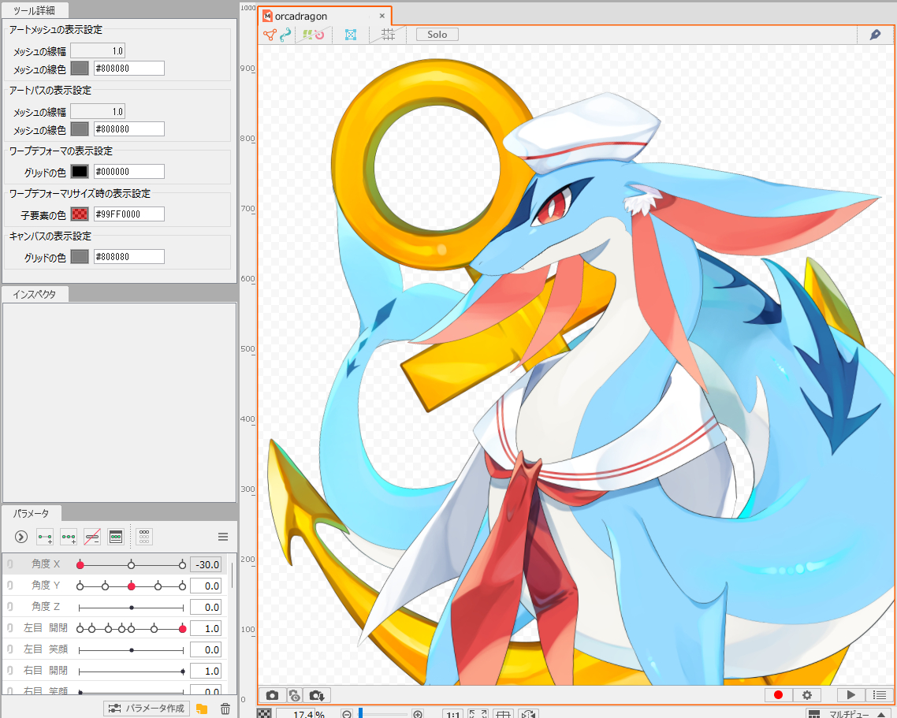The image size is (897, 718).
Task: Click the 角度 X slider center key
Action: pyautogui.click(x=131, y=565)
